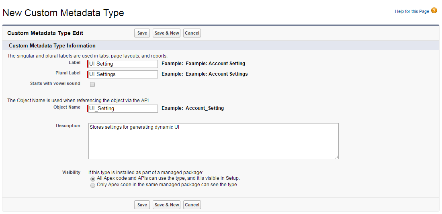Select the All Apex code and APIs radio option

pos(93,178)
